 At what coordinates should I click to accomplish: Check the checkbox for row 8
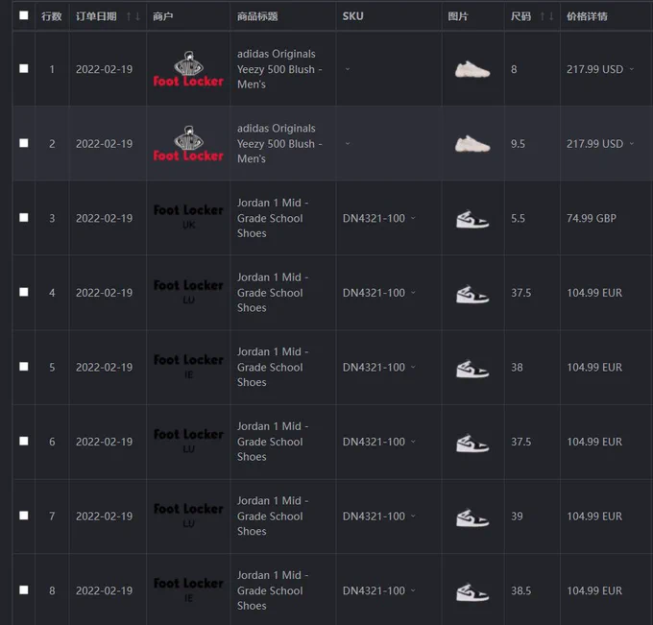24,590
